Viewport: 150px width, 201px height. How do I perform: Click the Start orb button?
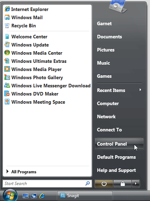[10, 195]
